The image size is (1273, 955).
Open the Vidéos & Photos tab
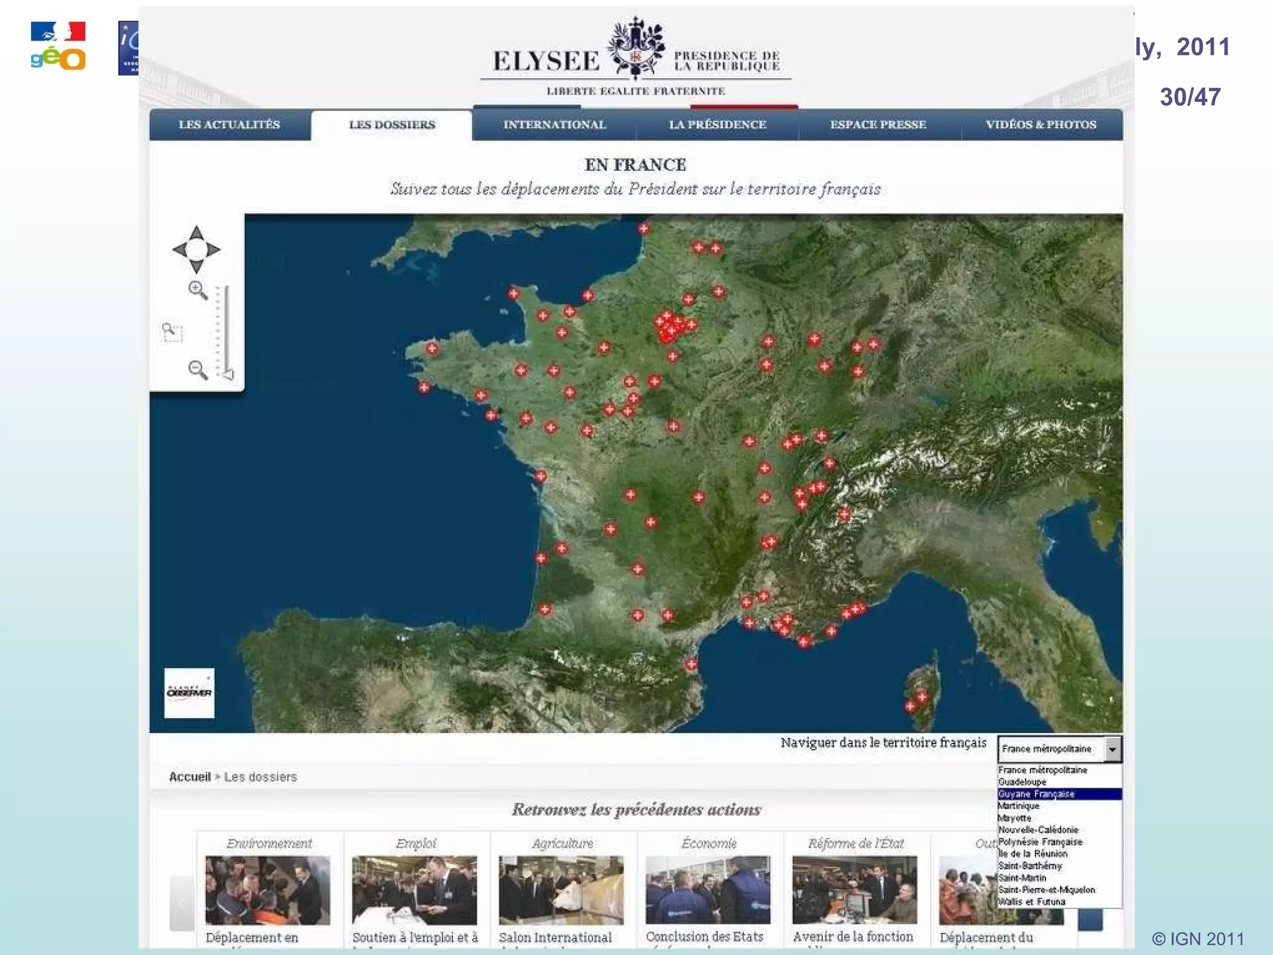click(x=1041, y=124)
